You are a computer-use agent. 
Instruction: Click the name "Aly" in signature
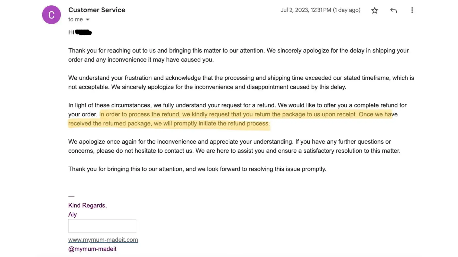click(x=72, y=214)
